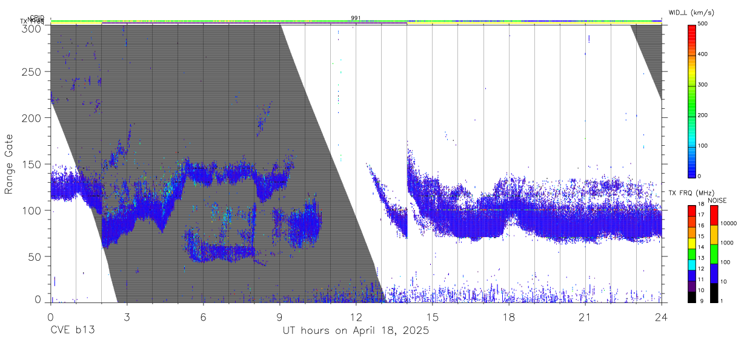Click the '1' tick on NOISE legend
This screenshot has width=744, height=343.
tap(722, 301)
